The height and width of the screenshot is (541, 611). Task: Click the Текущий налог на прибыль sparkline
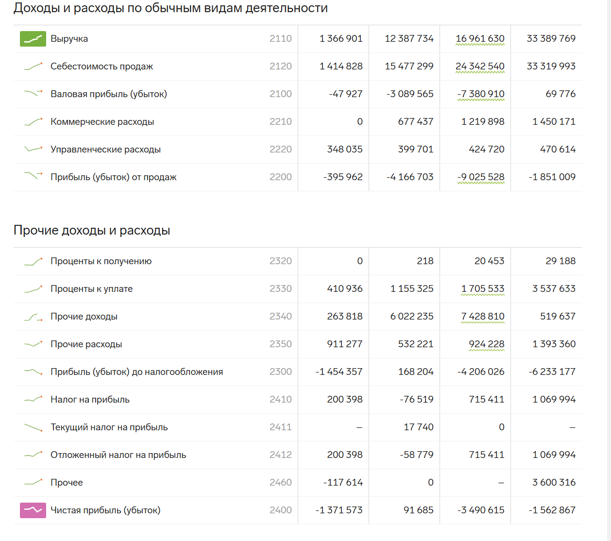(33, 427)
